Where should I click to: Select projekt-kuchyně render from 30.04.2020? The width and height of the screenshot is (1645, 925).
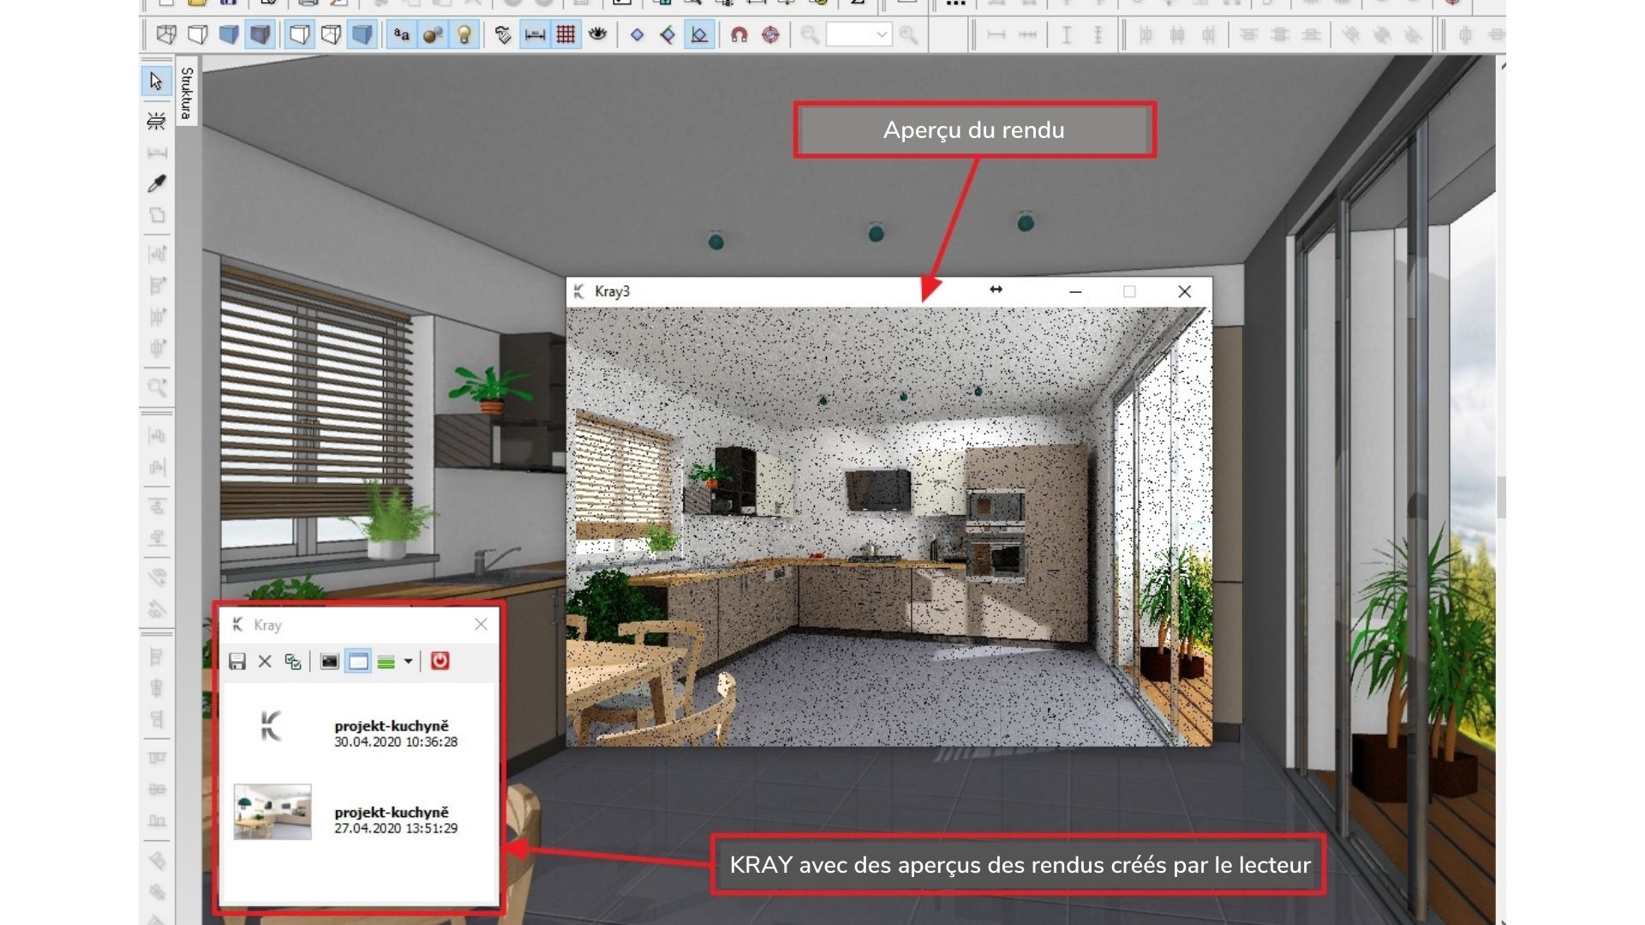click(391, 733)
